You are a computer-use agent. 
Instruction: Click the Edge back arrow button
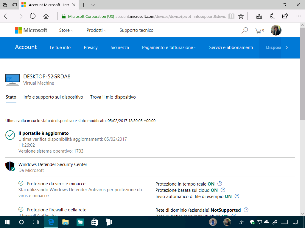(7, 16)
